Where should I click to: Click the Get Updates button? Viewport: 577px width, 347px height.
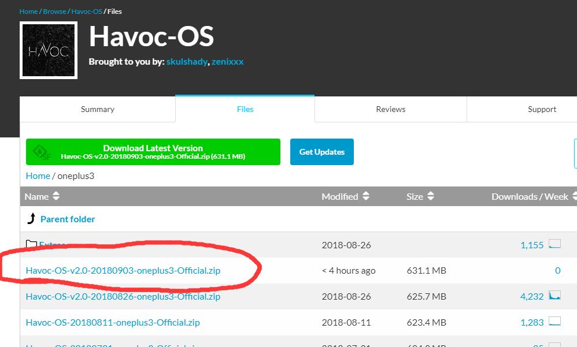click(x=321, y=151)
